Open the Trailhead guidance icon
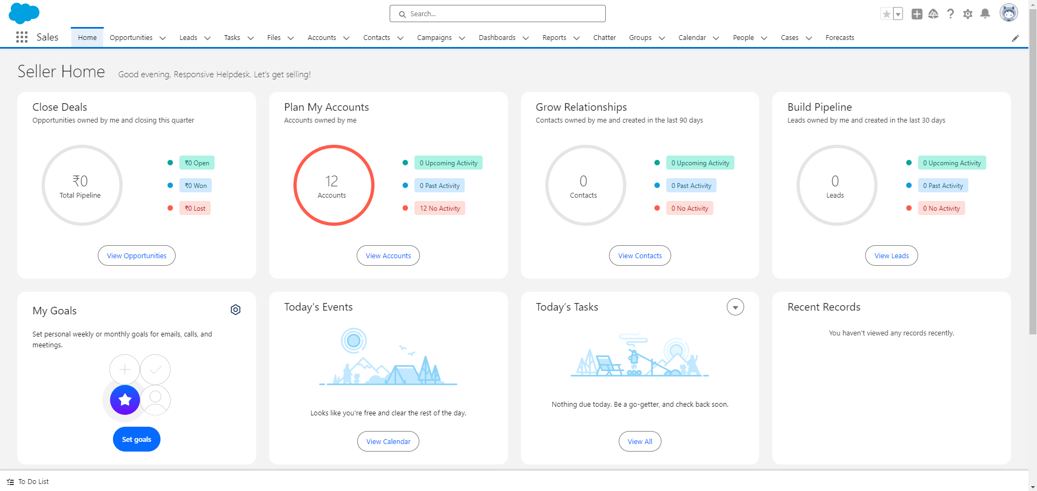Image resolution: width=1037 pixels, height=491 pixels. (x=933, y=14)
